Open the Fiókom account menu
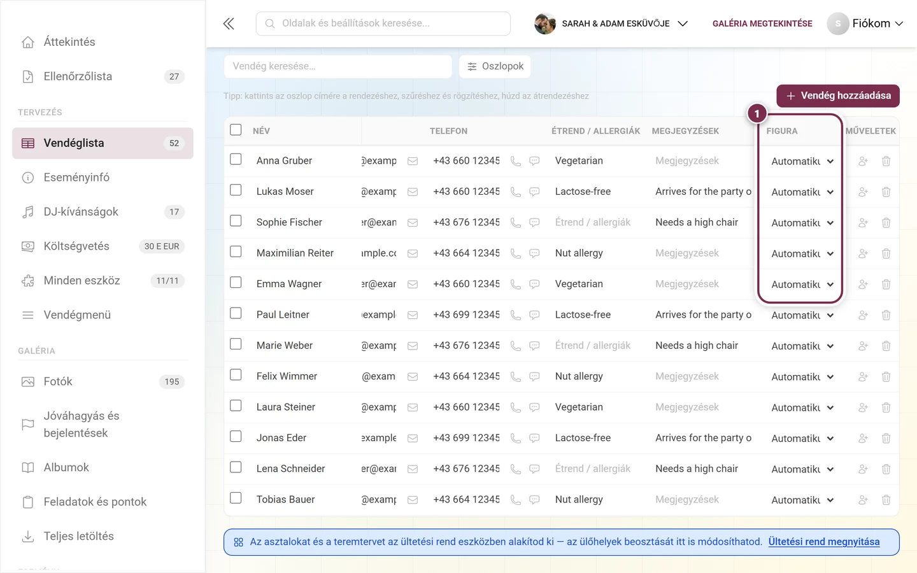 tap(865, 24)
